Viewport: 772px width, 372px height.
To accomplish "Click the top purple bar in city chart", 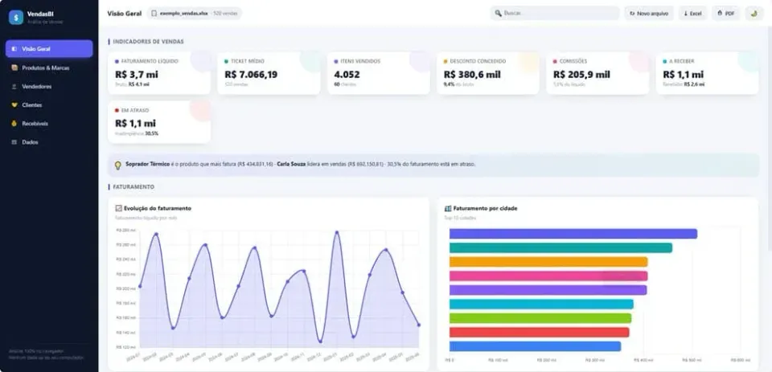I will pos(573,234).
